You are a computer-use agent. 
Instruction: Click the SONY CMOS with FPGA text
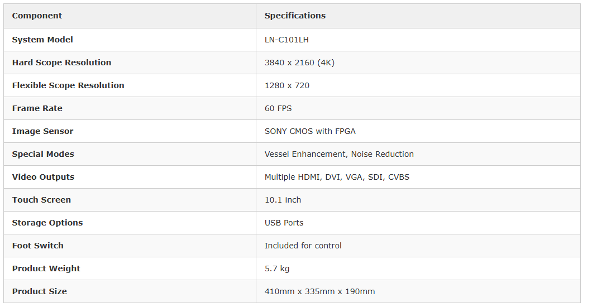(310, 131)
